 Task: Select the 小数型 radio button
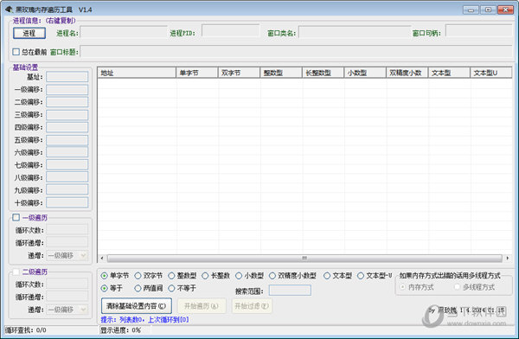coord(239,275)
